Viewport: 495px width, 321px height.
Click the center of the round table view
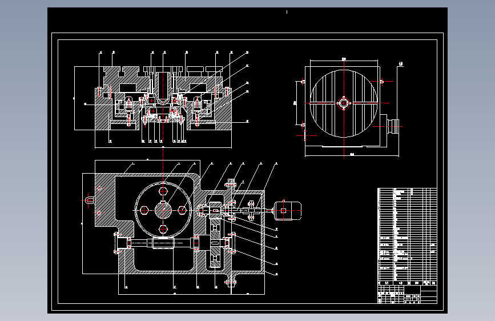(x=344, y=103)
